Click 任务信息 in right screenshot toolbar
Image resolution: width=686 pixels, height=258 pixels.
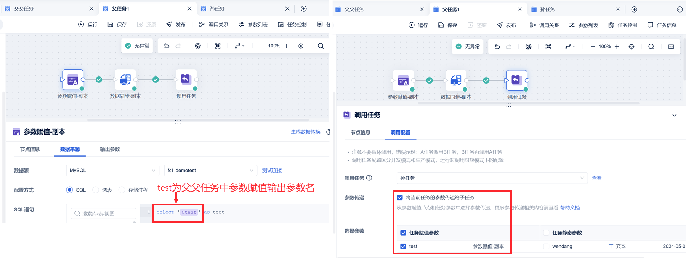(x=662, y=25)
